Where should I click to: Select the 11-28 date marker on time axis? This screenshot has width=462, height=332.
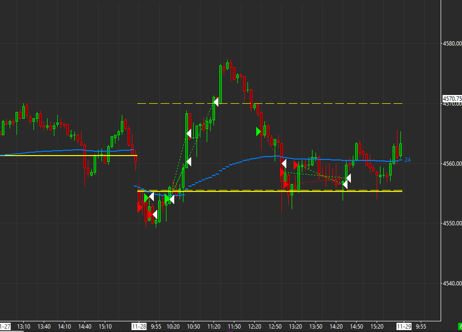click(139, 326)
